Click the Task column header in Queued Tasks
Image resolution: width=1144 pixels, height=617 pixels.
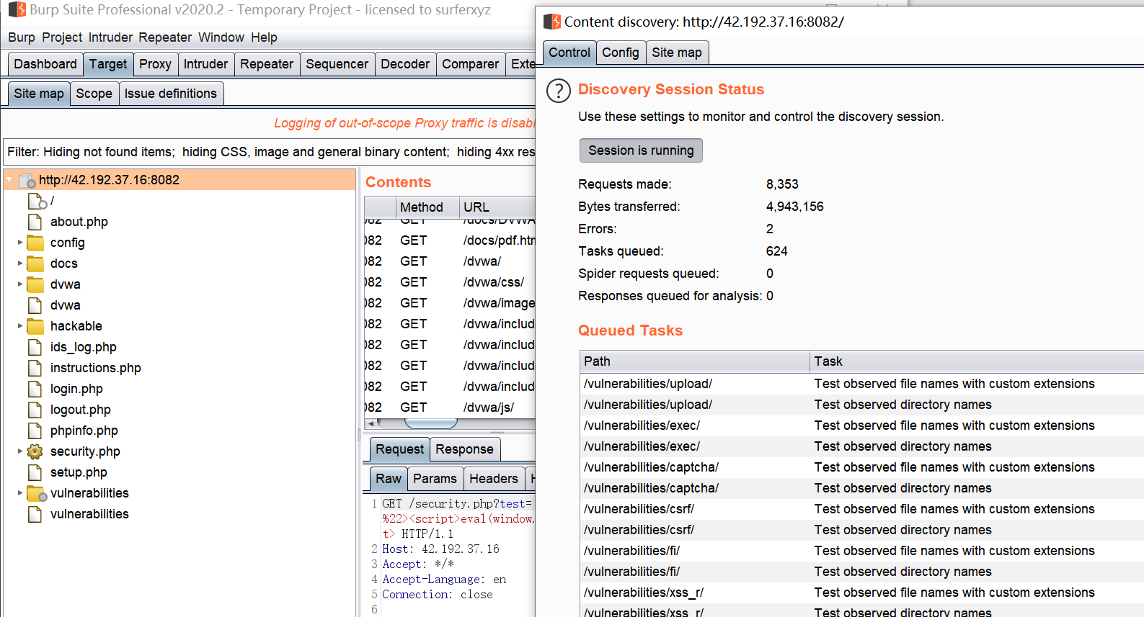977,361
